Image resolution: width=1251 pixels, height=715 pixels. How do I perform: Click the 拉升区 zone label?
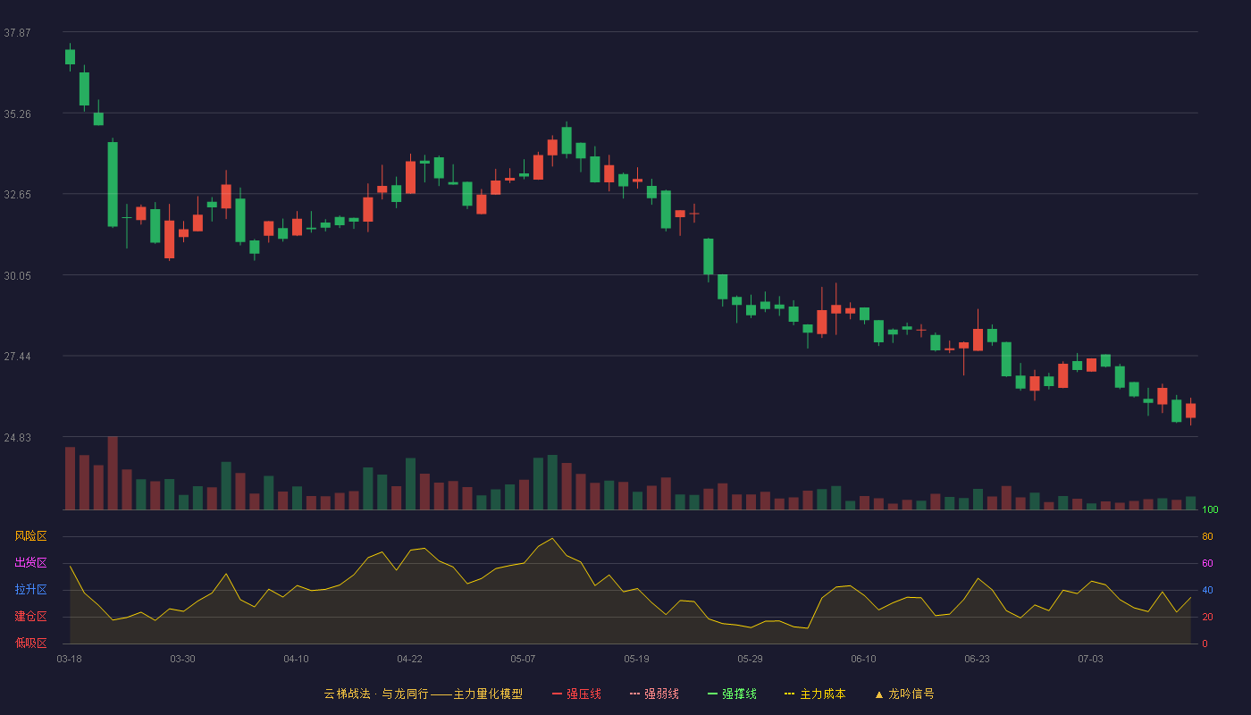(30, 590)
